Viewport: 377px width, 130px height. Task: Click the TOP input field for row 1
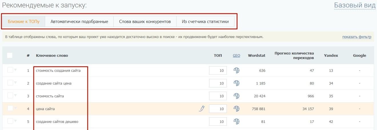click(218, 70)
